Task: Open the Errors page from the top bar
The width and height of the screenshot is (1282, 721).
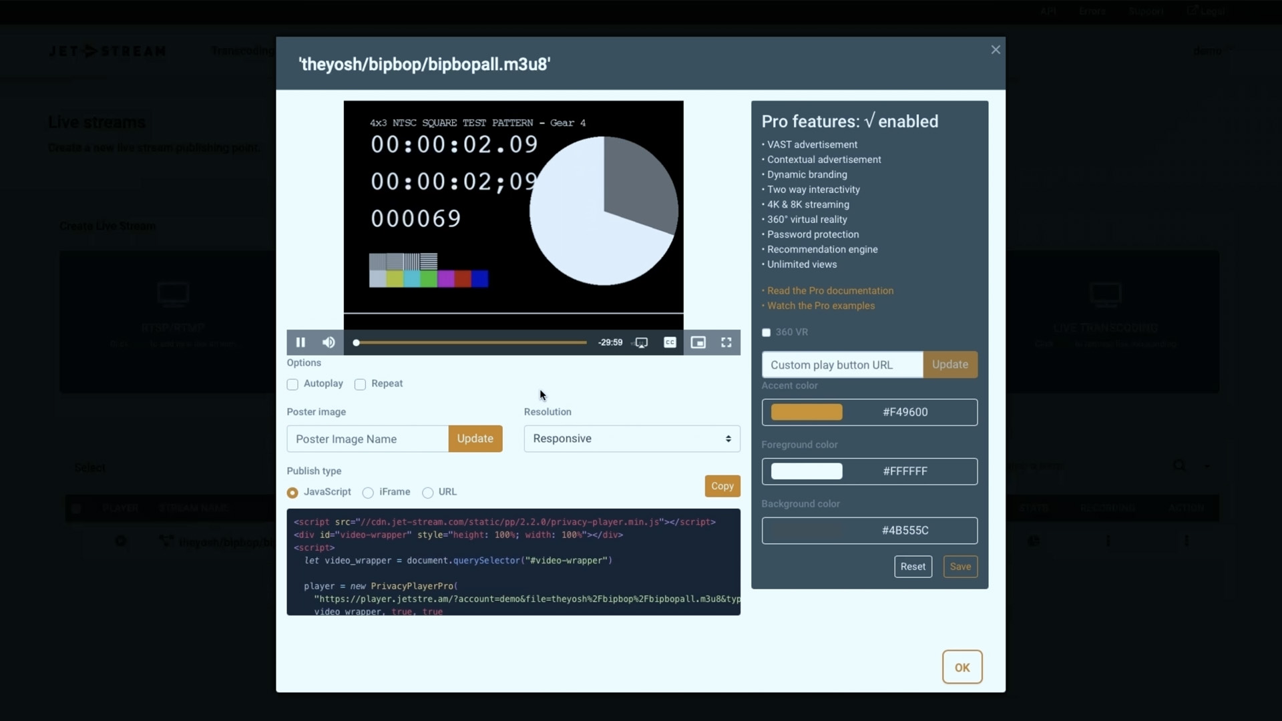Action: [x=1092, y=11]
